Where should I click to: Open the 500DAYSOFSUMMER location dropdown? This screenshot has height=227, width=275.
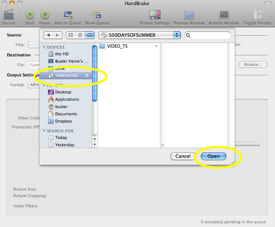[140, 35]
